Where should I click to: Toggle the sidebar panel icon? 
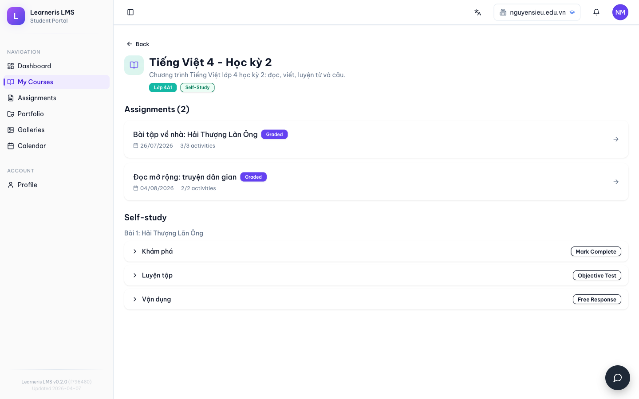pyautogui.click(x=130, y=12)
